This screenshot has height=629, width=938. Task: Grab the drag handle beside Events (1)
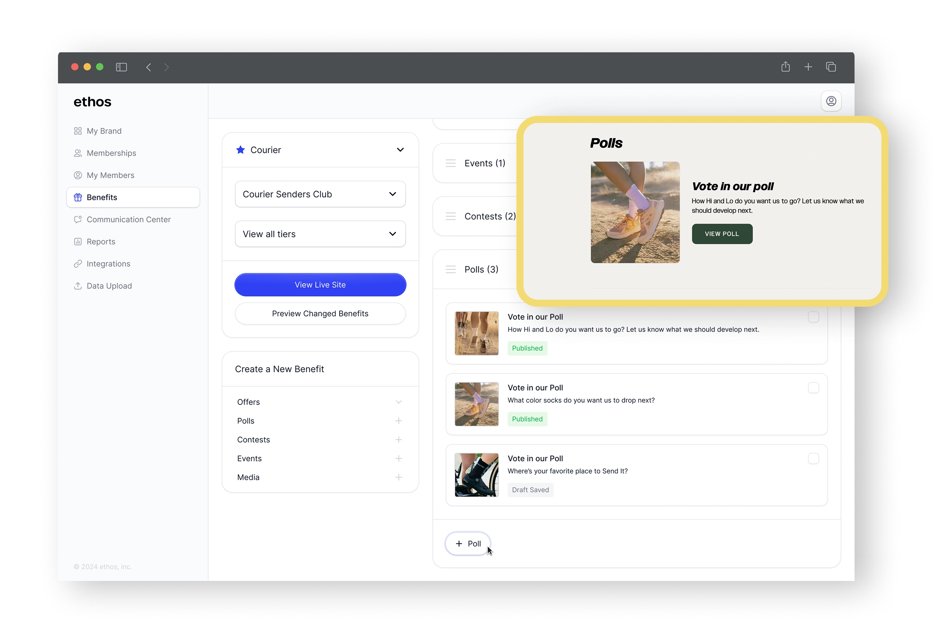click(451, 163)
